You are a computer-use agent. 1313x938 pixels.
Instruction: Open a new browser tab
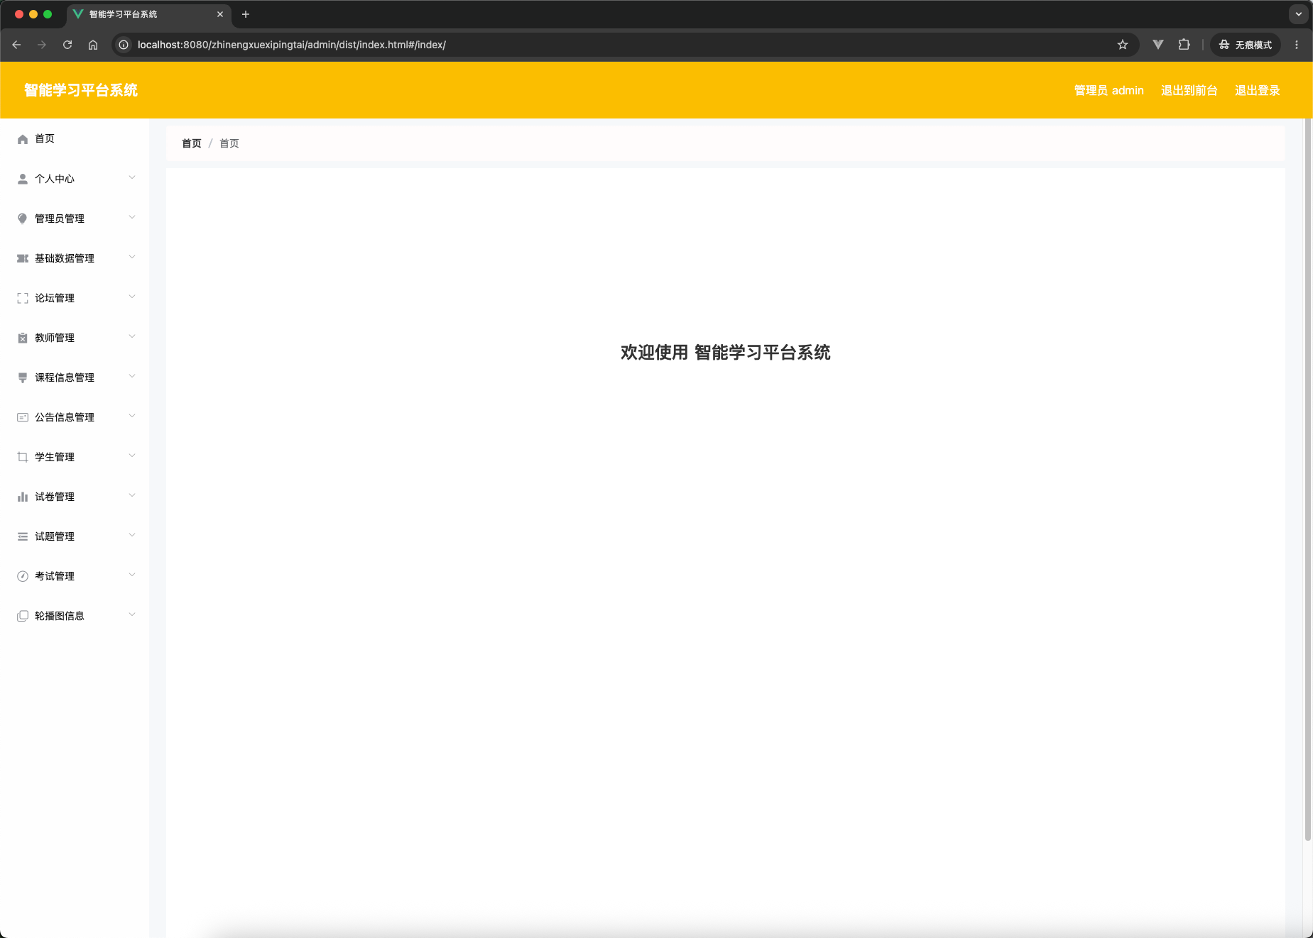pyautogui.click(x=246, y=14)
